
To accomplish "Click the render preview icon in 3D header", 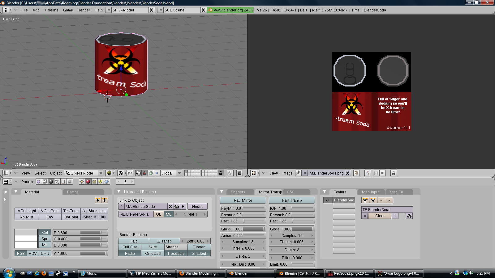I will tap(239, 173).
